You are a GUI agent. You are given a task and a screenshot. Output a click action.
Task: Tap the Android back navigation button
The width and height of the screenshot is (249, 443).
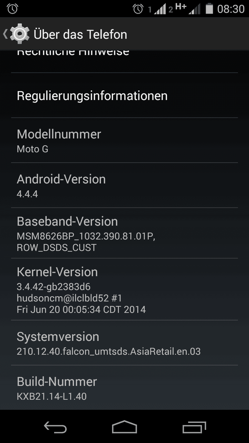pyautogui.click(x=55, y=427)
